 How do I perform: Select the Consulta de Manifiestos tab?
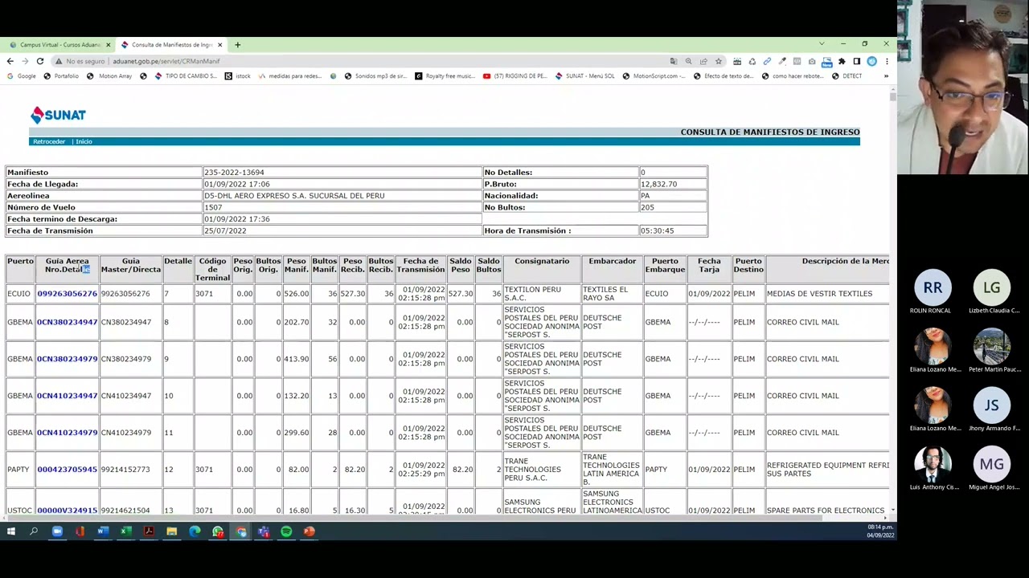pos(170,45)
